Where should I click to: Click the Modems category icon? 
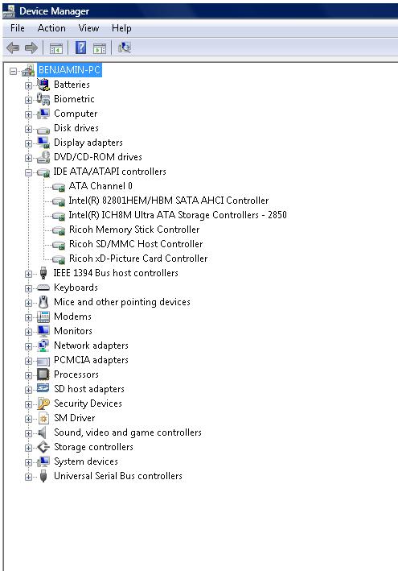(x=43, y=317)
